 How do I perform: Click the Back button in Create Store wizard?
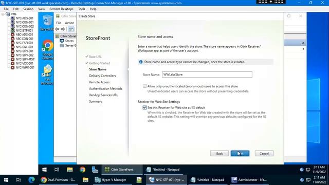(x=220, y=154)
